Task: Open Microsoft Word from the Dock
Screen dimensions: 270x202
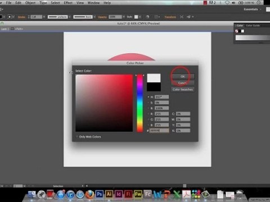Action: tap(157, 195)
